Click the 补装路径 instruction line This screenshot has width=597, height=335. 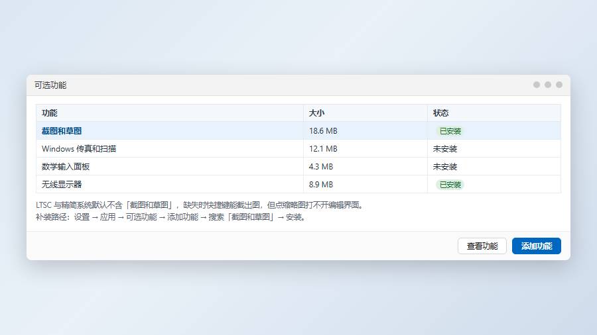pos(171,217)
